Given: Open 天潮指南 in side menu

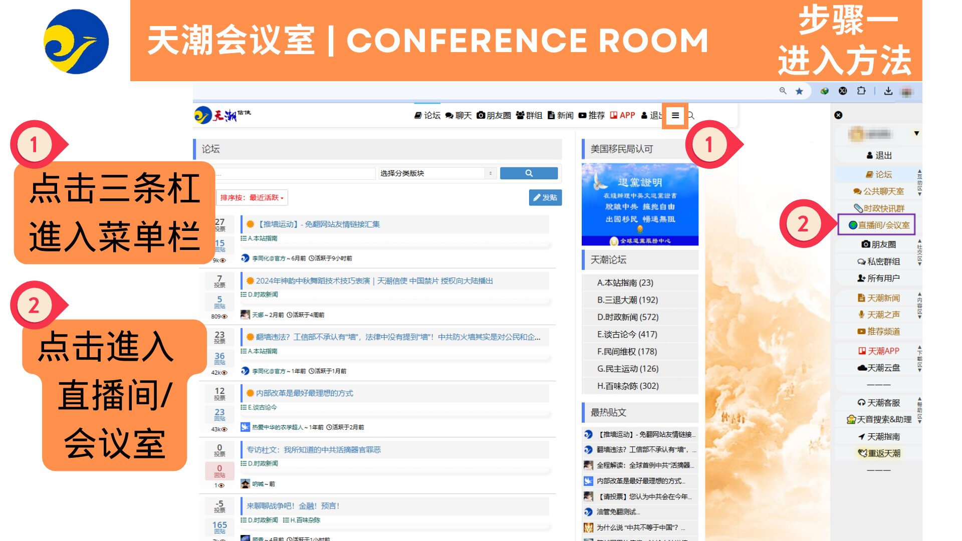Looking at the screenshot, I should tap(879, 437).
